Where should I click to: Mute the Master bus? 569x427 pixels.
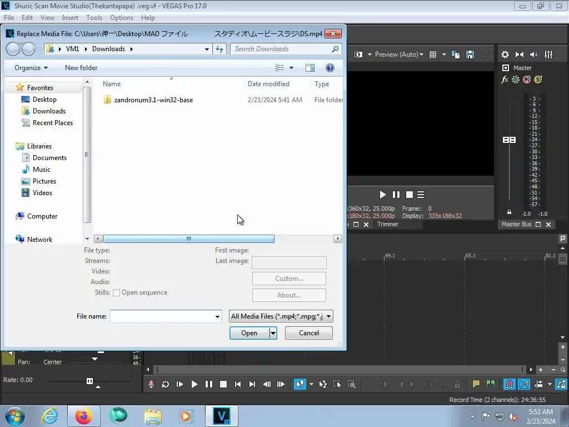[x=527, y=79]
